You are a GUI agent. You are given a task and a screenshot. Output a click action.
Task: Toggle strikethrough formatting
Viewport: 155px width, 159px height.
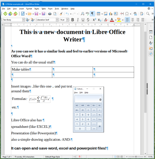[x=88, y=20]
